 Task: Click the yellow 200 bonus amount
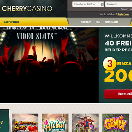tap(118, 76)
